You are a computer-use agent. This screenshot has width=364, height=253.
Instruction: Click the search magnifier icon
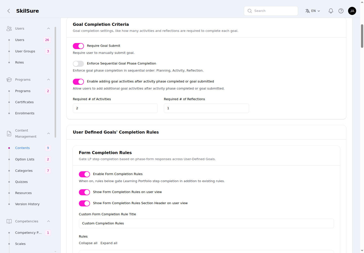250,11
